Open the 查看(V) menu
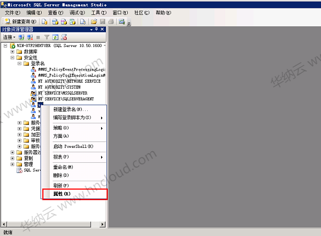 coord(56,13)
